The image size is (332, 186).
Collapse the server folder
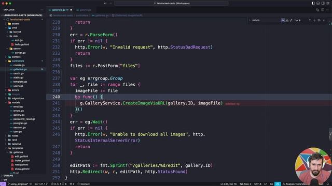tap(17, 49)
